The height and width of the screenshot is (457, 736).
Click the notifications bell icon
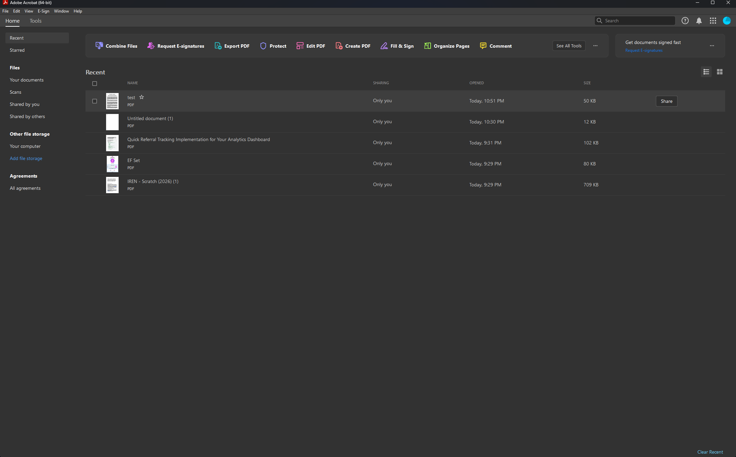click(x=699, y=21)
